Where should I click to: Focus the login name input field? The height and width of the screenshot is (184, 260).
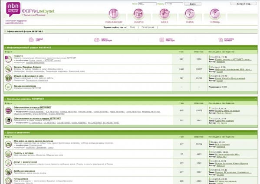pyautogui.click(x=148, y=3)
